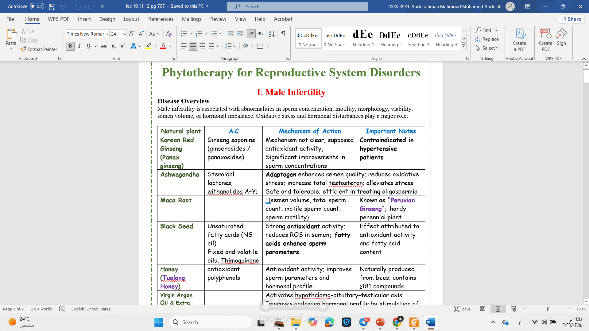Click the Undo arrow icon
This screenshot has height=331, width=589.
tap(63, 6)
